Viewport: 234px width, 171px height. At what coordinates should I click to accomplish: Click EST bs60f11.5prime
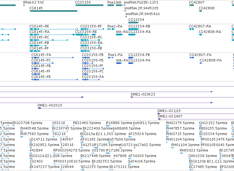[146, 123]
